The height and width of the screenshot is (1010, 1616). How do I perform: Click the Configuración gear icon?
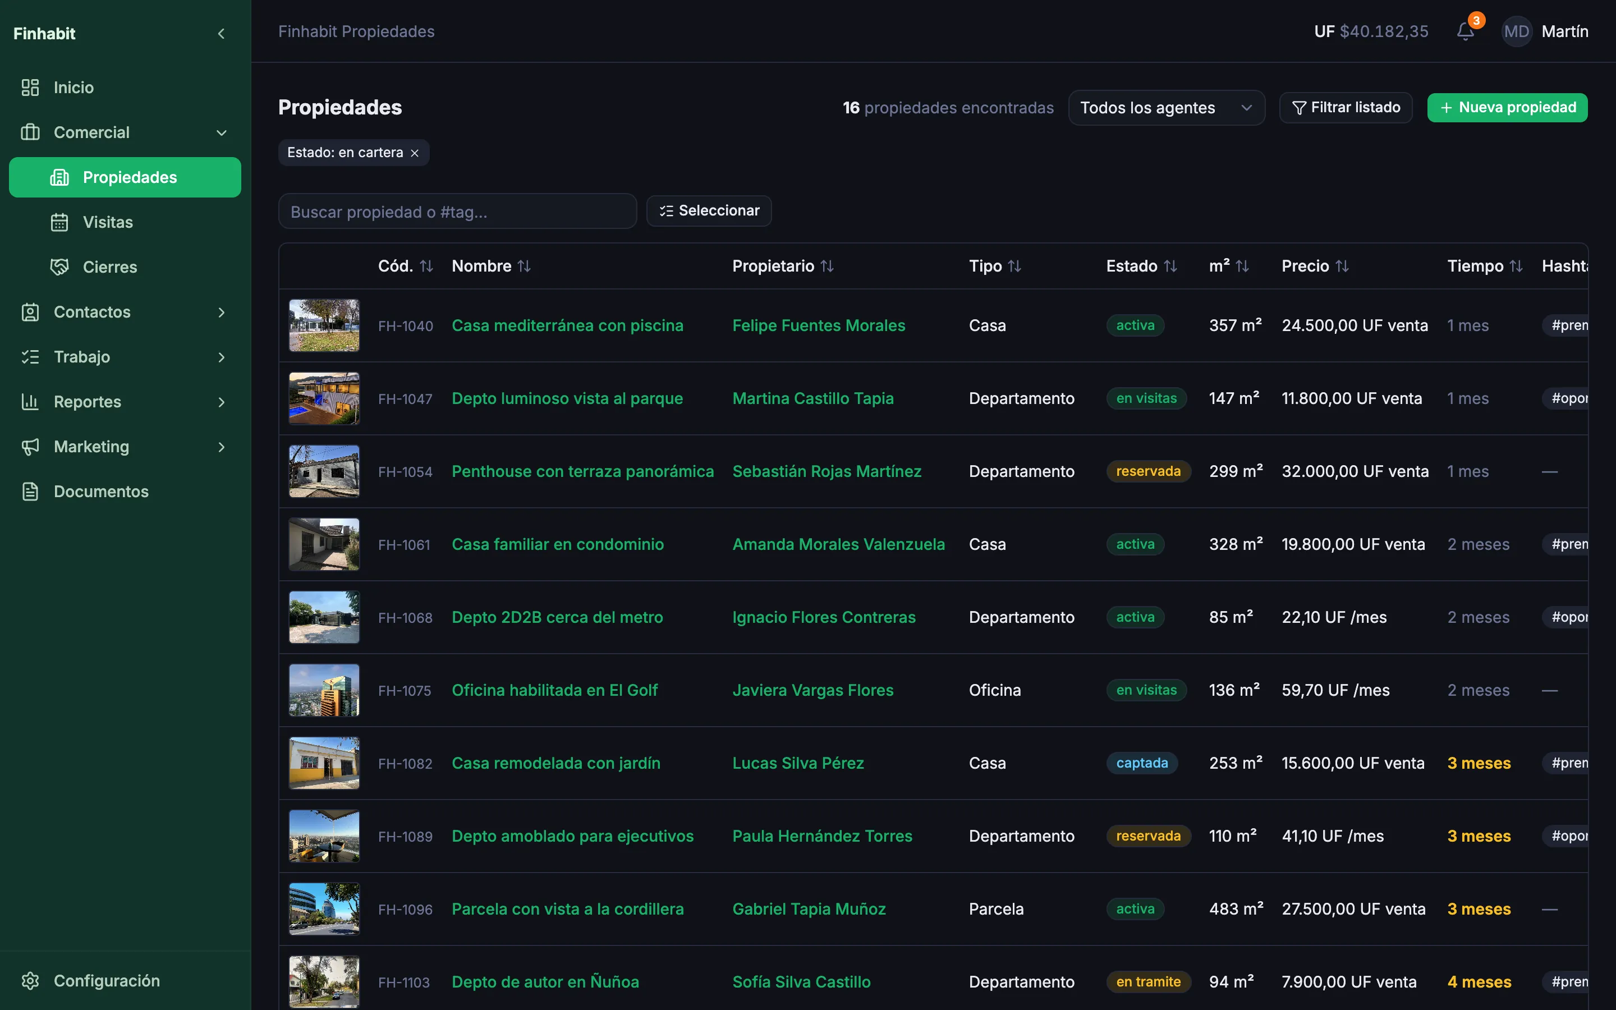[30, 981]
